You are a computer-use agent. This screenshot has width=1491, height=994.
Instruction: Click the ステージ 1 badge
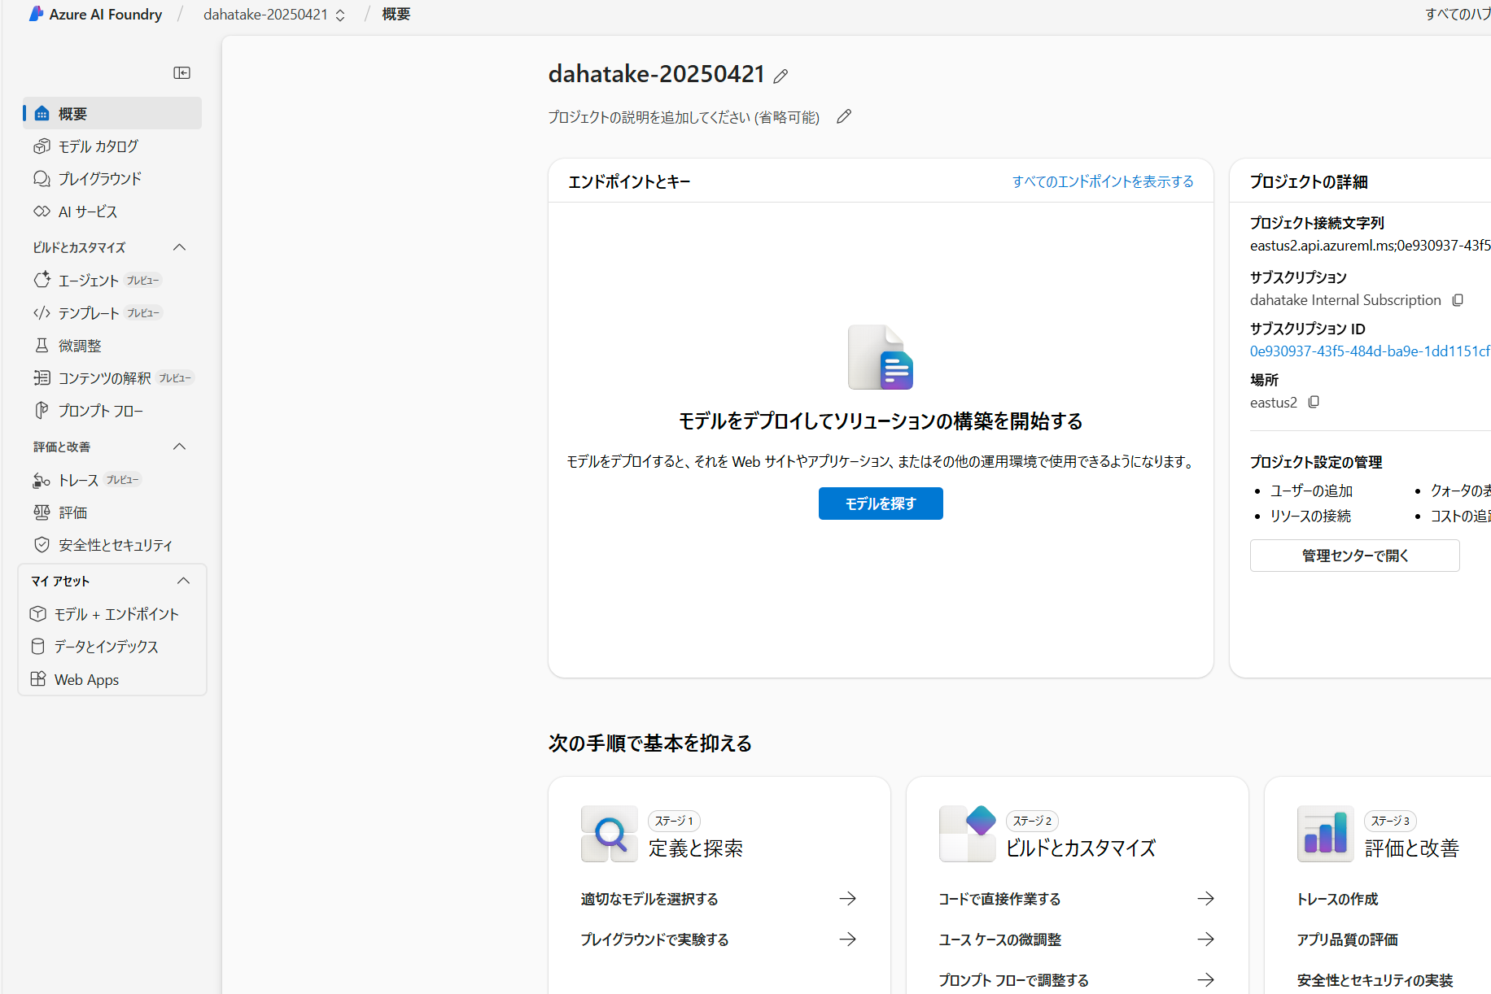pos(674,821)
